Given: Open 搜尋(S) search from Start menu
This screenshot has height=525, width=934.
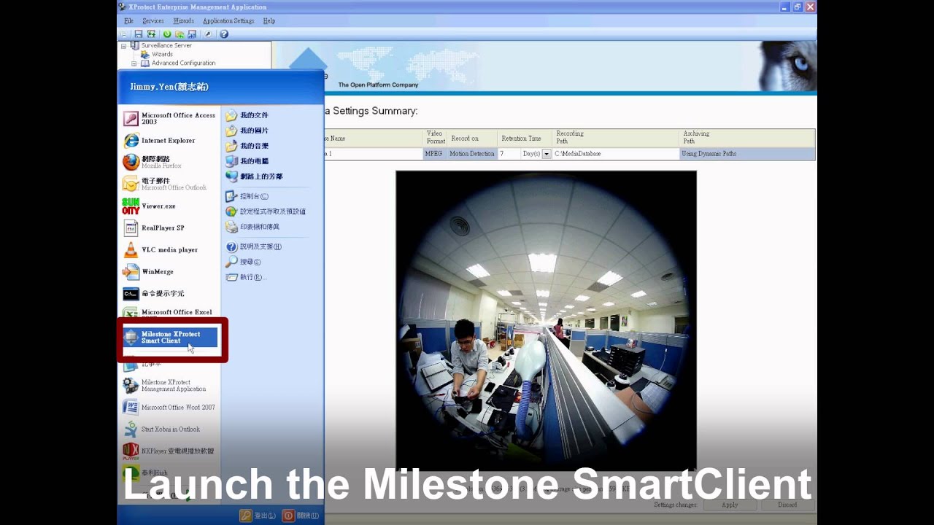Looking at the screenshot, I should [x=243, y=262].
